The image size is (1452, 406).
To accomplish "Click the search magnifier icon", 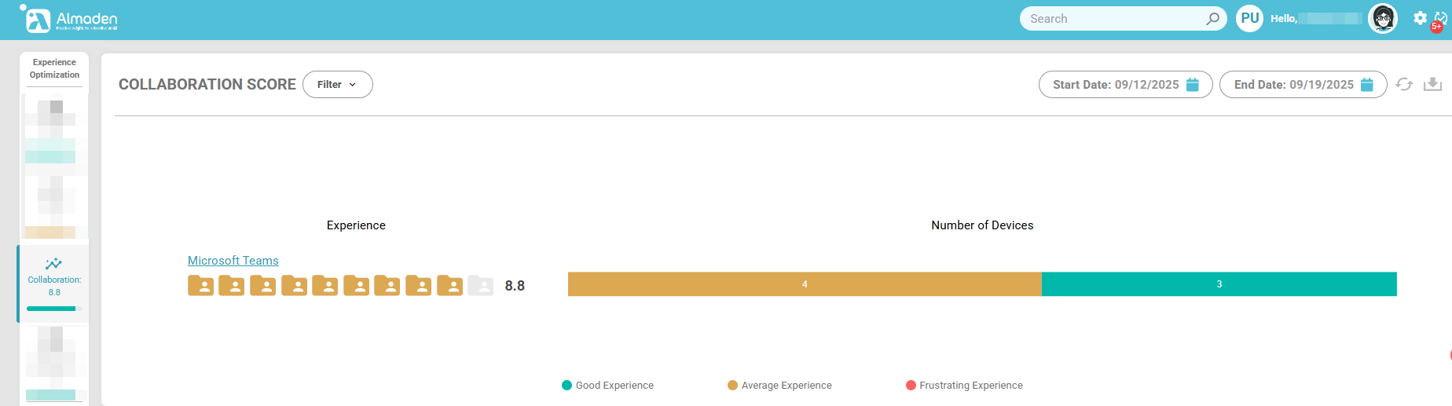I will 1213,19.
